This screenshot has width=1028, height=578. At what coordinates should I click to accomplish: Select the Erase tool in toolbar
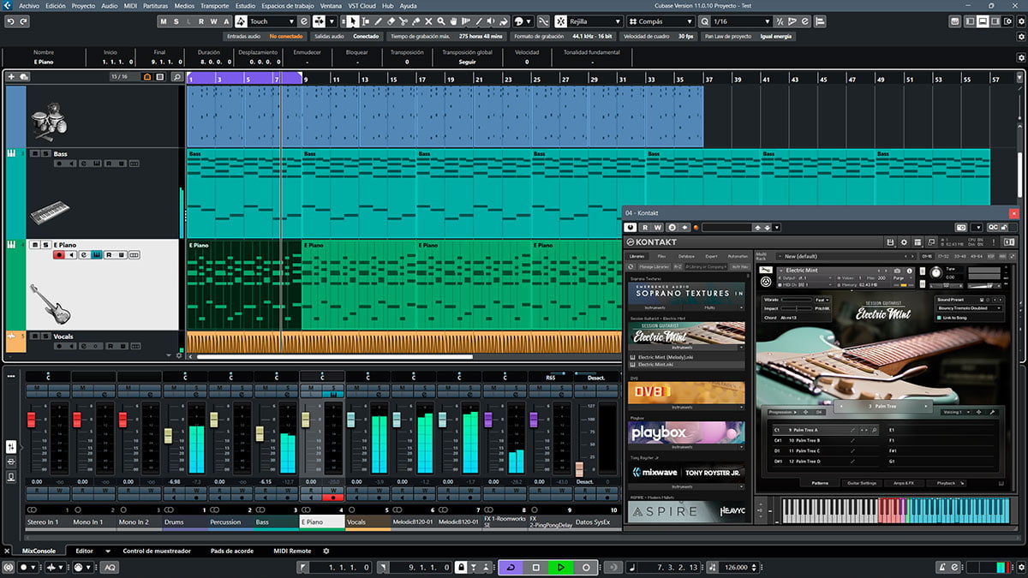(391, 21)
